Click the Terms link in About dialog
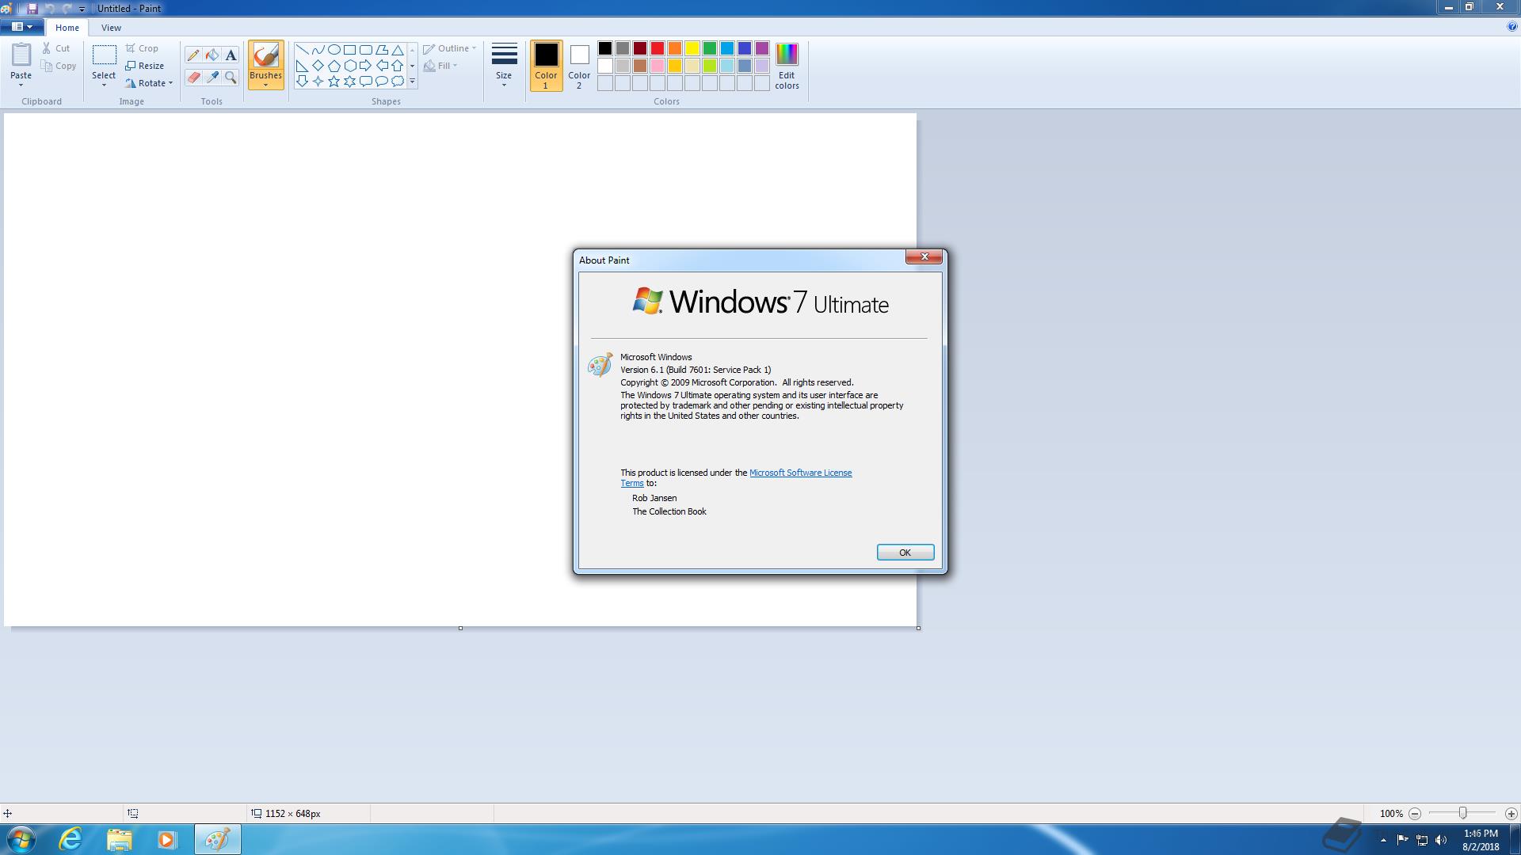1521x855 pixels. 631,483
